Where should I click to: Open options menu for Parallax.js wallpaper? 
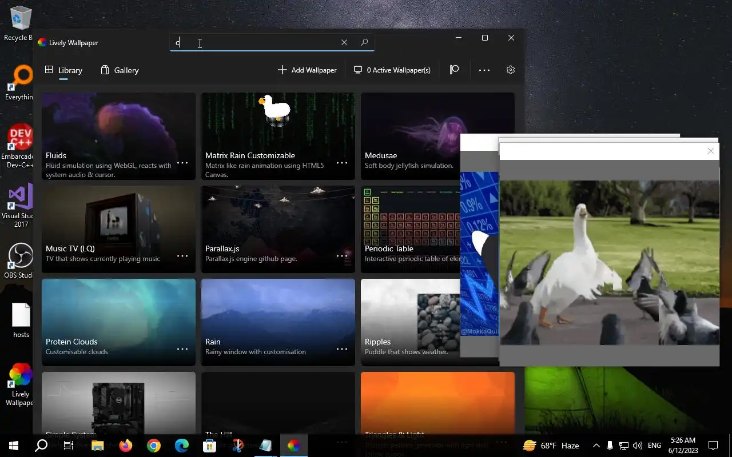pos(342,256)
